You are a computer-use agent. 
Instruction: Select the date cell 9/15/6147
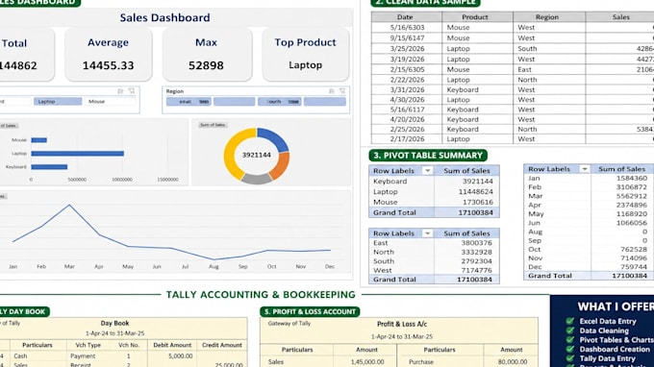click(x=407, y=37)
